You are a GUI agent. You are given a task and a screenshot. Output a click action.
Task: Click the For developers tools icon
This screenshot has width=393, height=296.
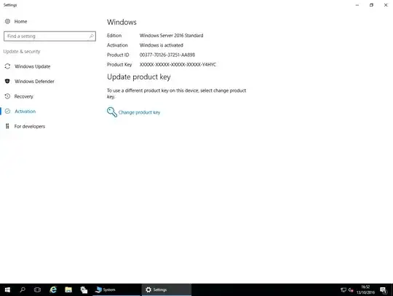(x=7, y=126)
